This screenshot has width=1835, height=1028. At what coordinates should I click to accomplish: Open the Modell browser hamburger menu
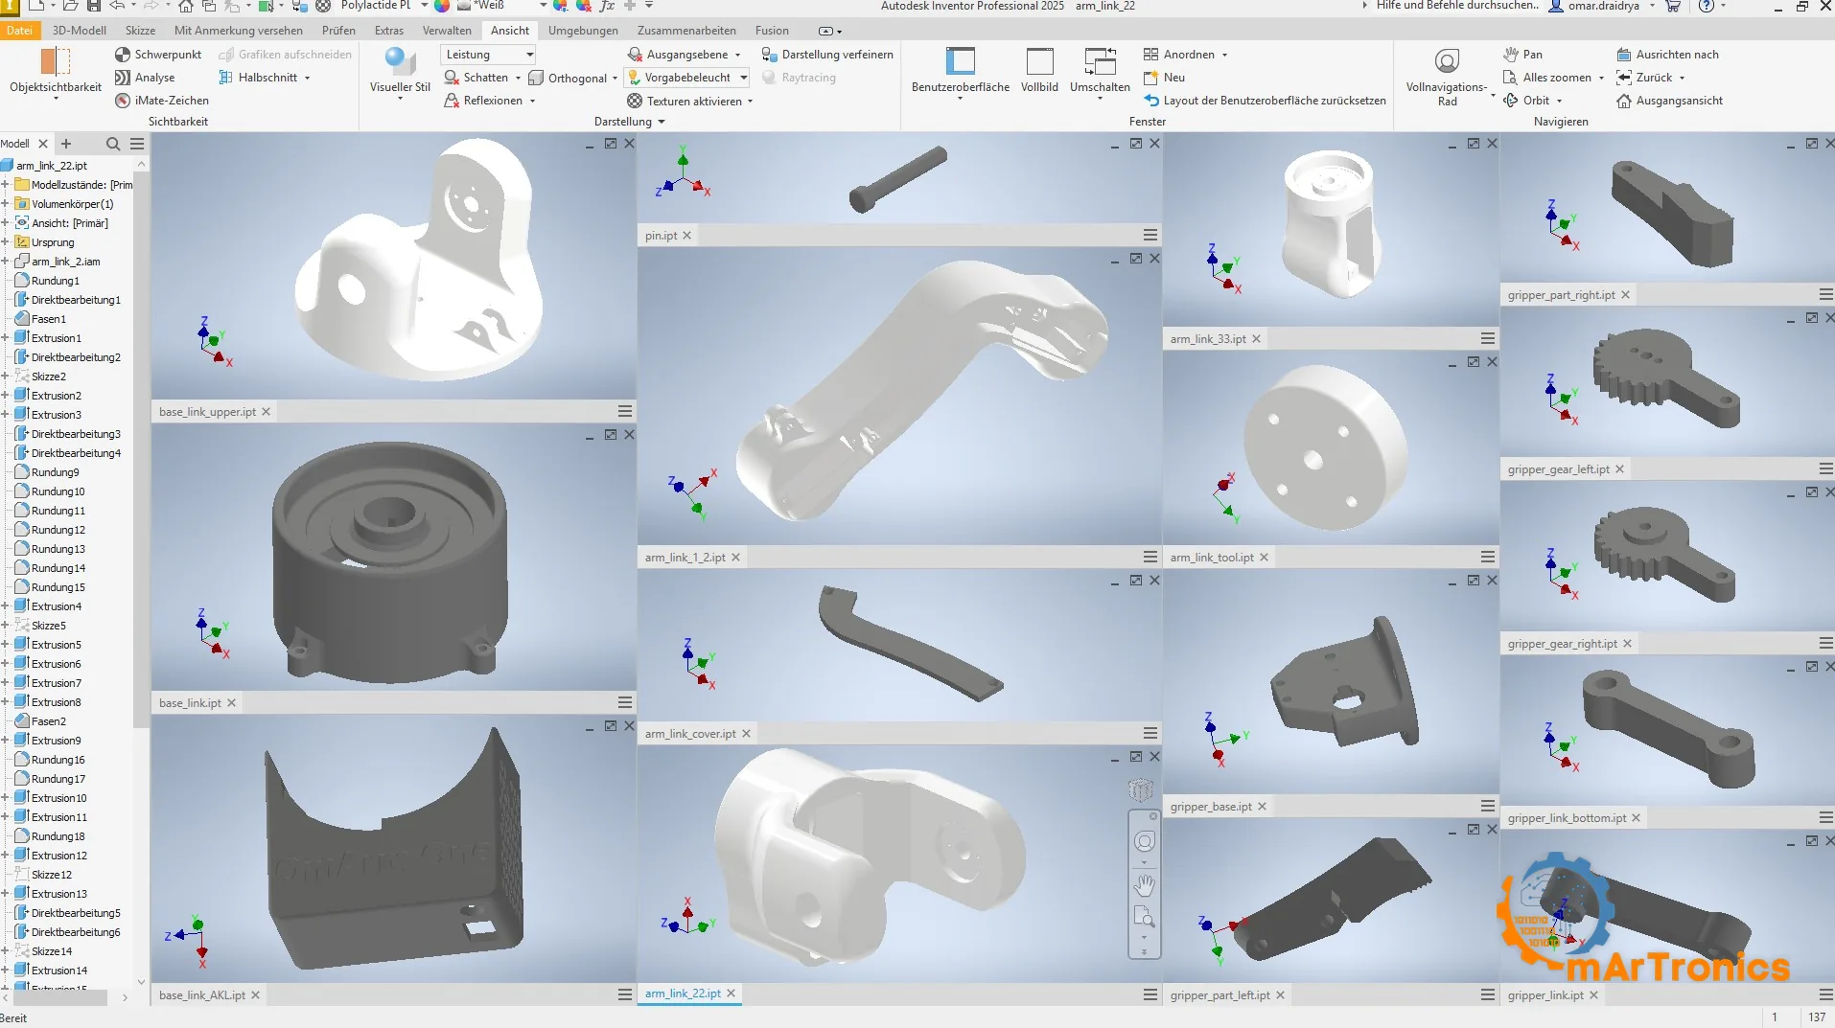point(137,144)
